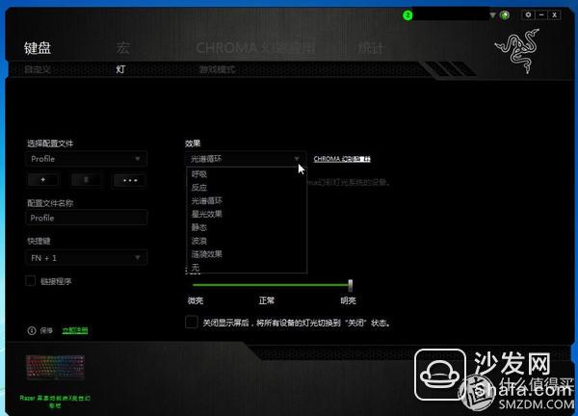Click the green Razer keyboard device name
The width and height of the screenshot is (578, 416).
tap(55, 402)
